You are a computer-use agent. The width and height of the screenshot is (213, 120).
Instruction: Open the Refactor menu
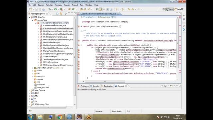click(x=49, y=5)
